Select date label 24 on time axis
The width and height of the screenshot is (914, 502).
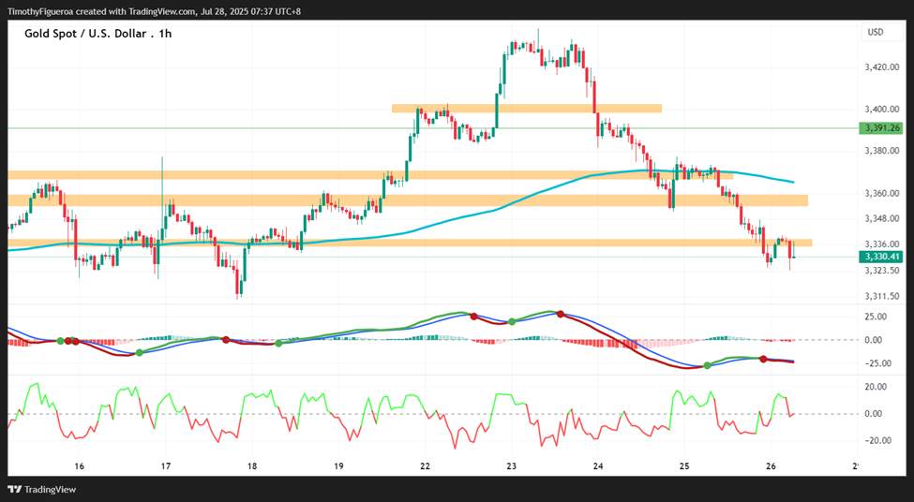tap(598, 466)
